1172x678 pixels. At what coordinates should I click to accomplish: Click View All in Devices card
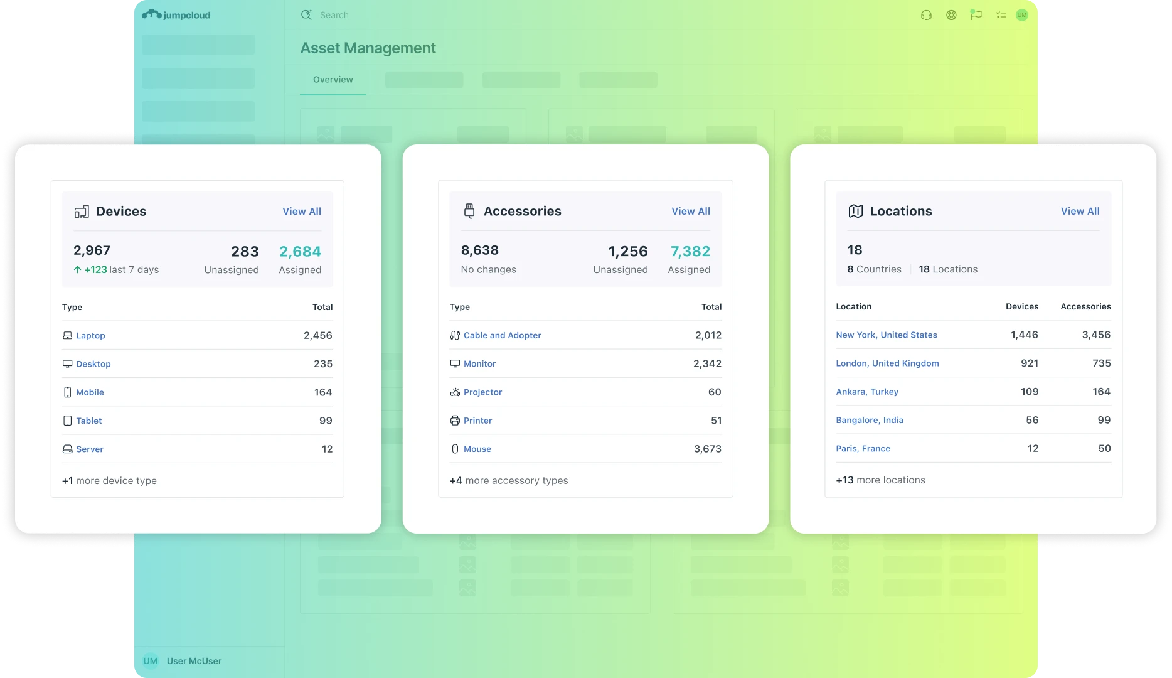point(302,212)
